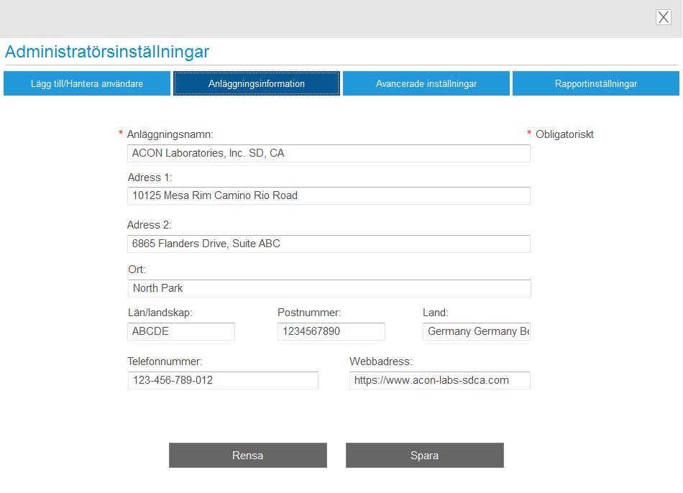The width and height of the screenshot is (683, 493).
Task: Click the Land field showing Germany
Action: [477, 331]
